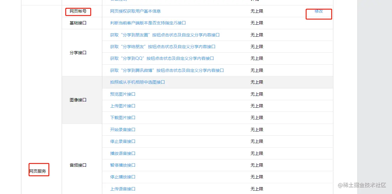This screenshot has height=194, width=392.
Task: Click 无上限 in 判断当前客户端版本 row
Action: click(x=257, y=23)
